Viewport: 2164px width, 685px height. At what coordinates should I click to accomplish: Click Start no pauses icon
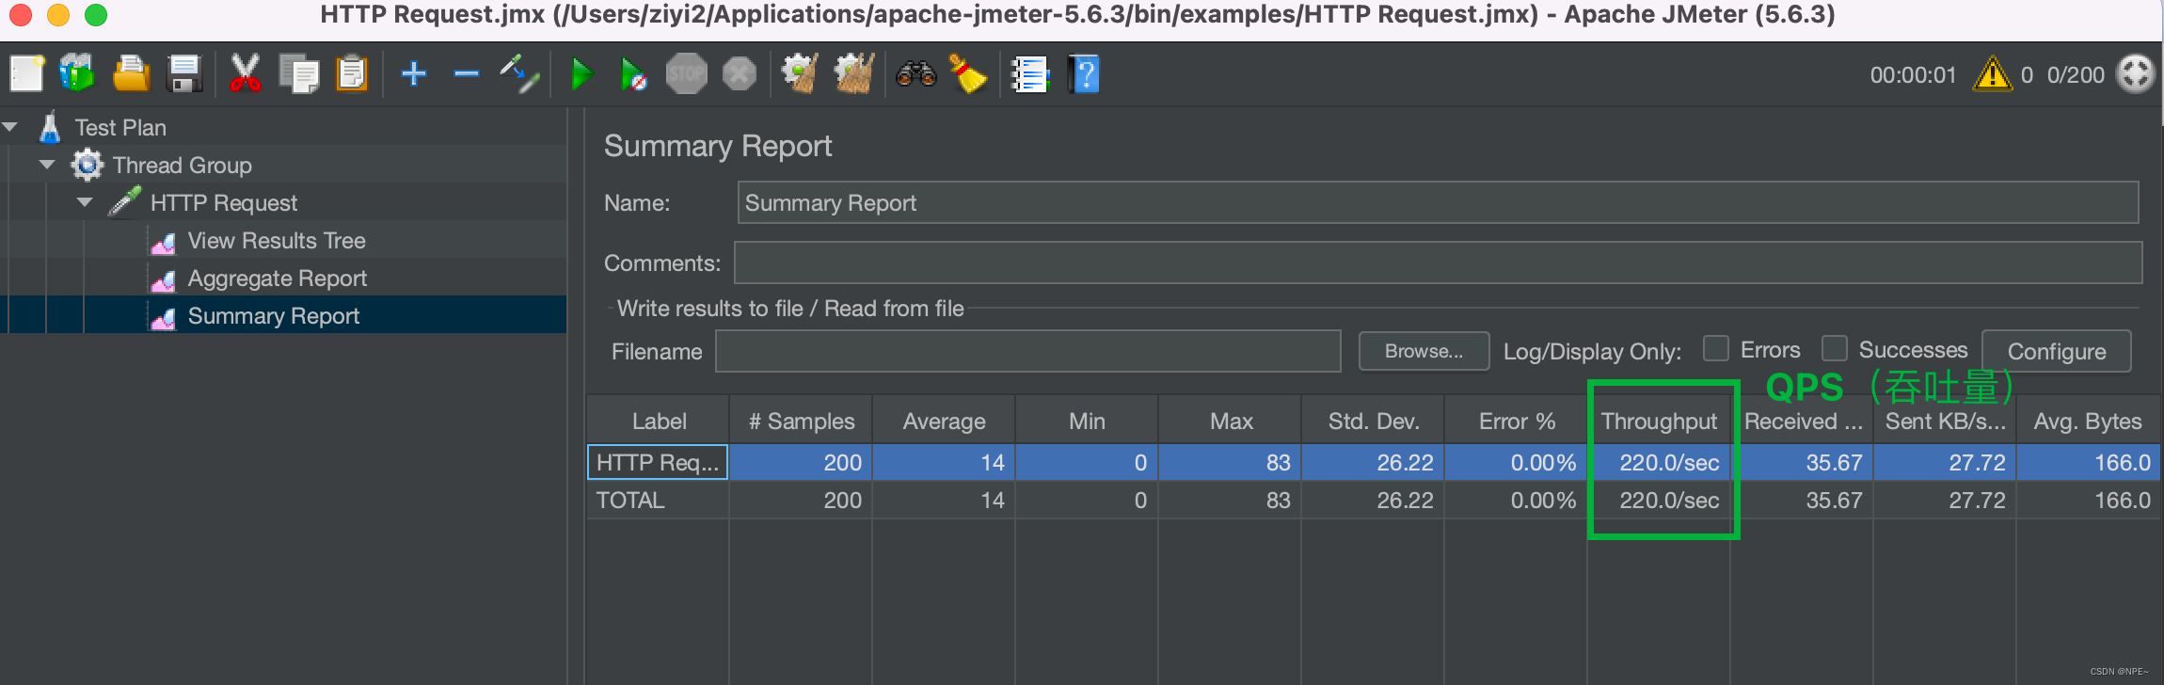[x=633, y=73]
